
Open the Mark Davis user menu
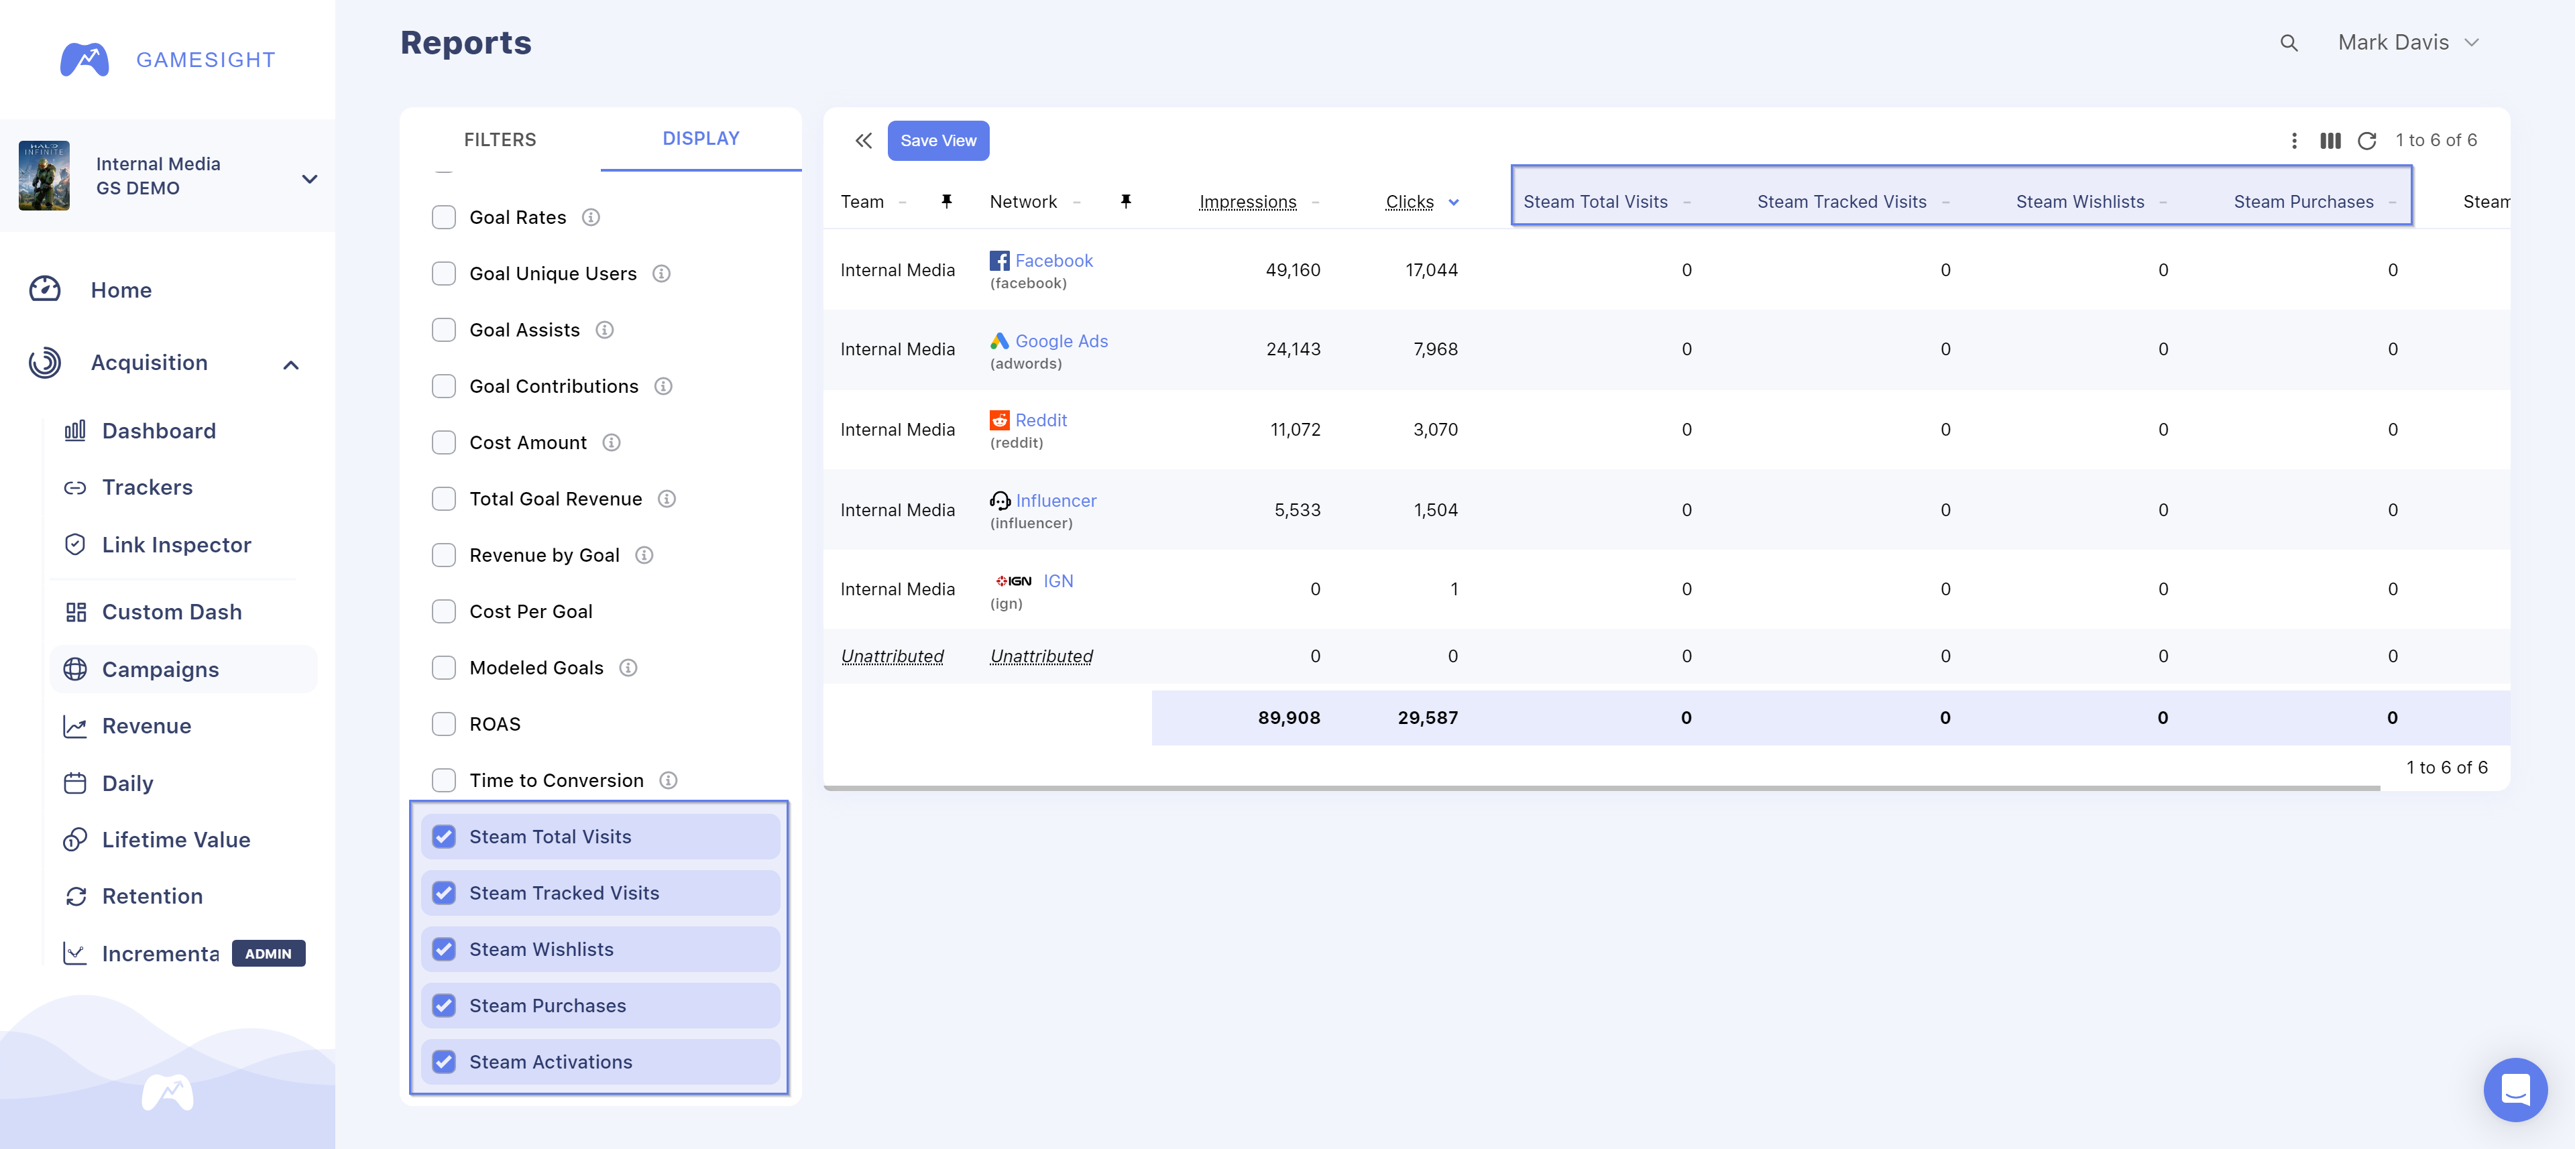(2408, 43)
